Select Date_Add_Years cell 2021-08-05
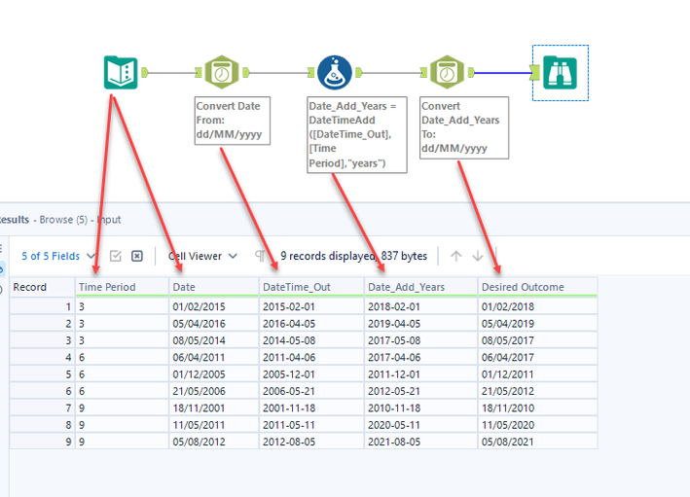The image size is (690, 497). click(x=420, y=442)
